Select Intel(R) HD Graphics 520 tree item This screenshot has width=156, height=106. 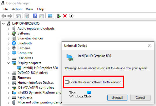[x=40, y=68]
